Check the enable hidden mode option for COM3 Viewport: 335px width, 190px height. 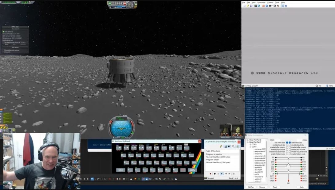(287, 154)
